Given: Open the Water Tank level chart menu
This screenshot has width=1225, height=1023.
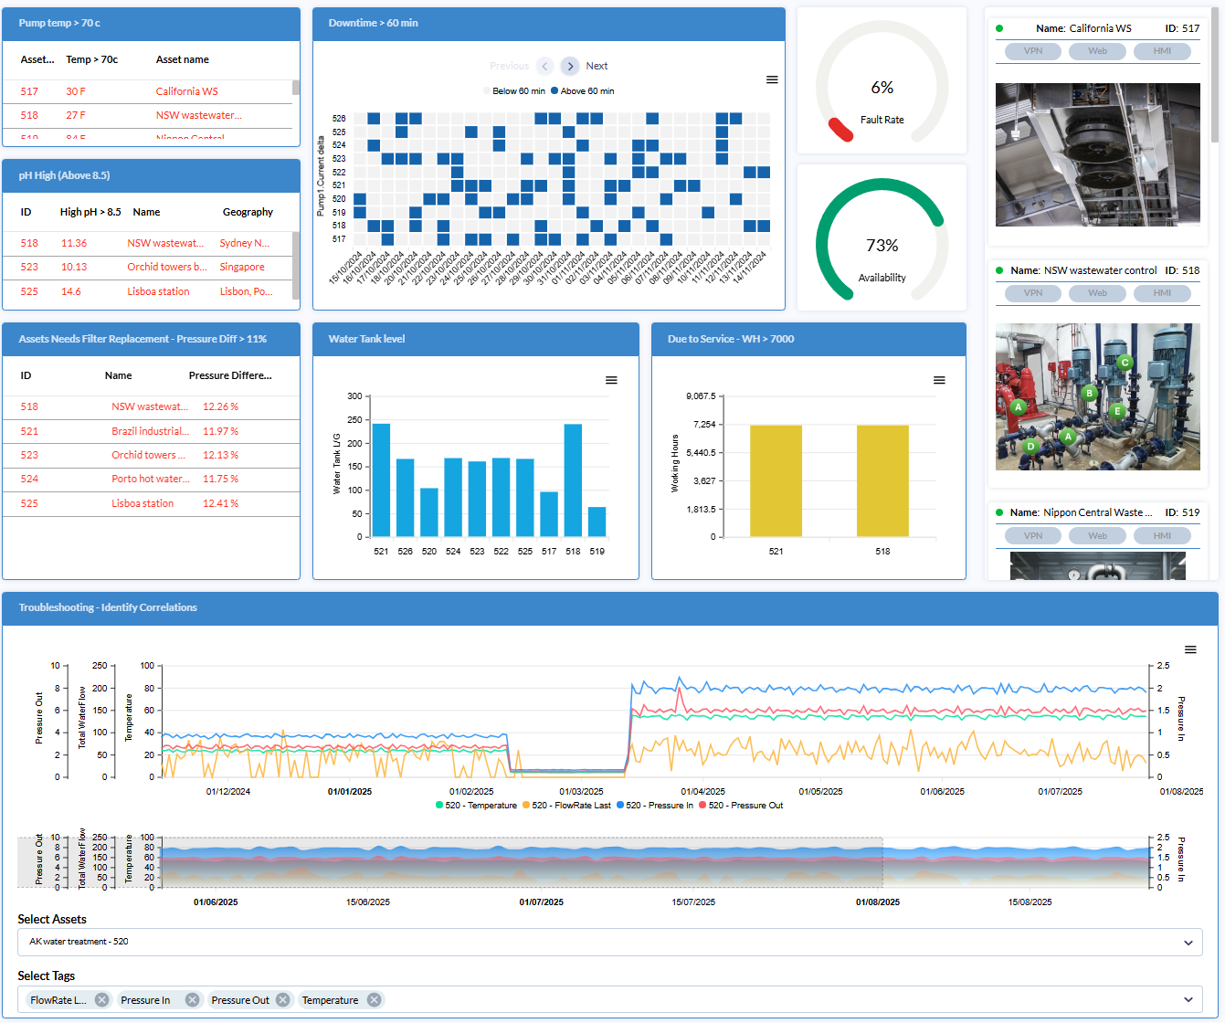Looking at the screenshot, I should click(x=611, y=380).
